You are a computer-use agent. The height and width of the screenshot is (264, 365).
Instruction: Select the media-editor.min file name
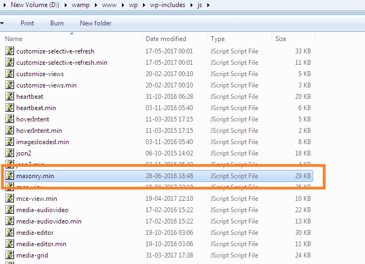pos(41,244)
